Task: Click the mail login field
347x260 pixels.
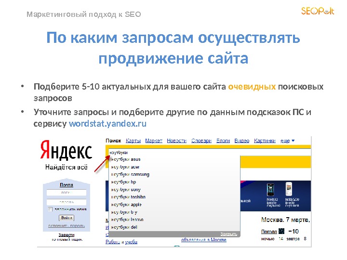Action: click(67, 193)
